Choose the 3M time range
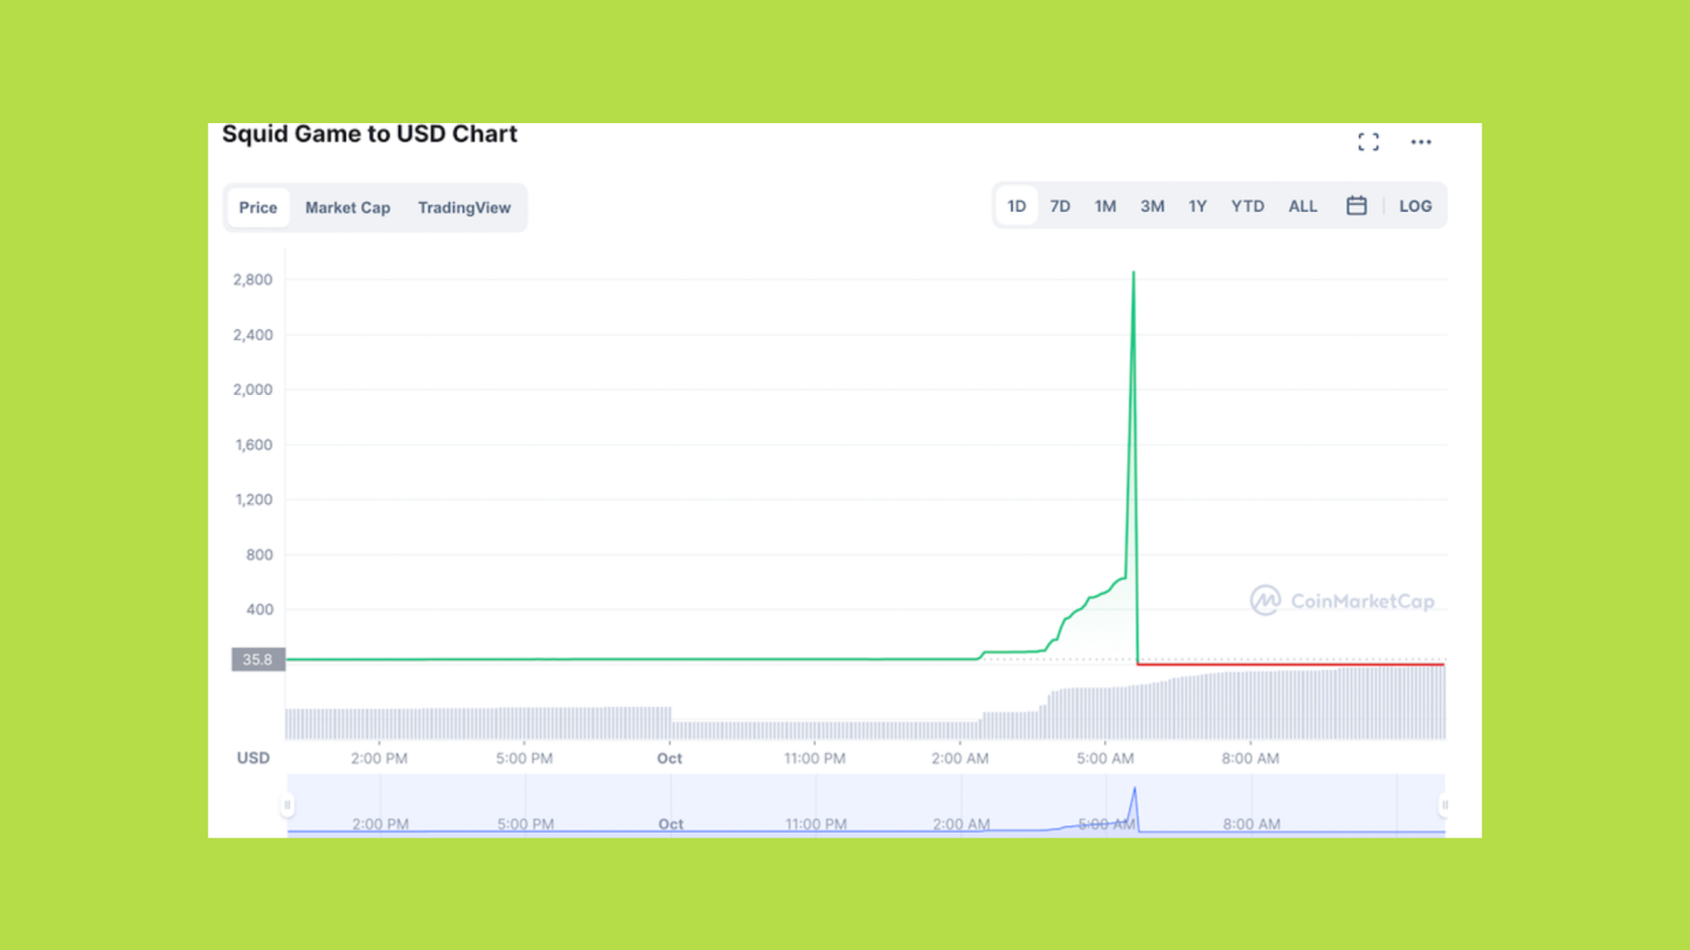1690x950 pixels. [x=1152, y=206]
